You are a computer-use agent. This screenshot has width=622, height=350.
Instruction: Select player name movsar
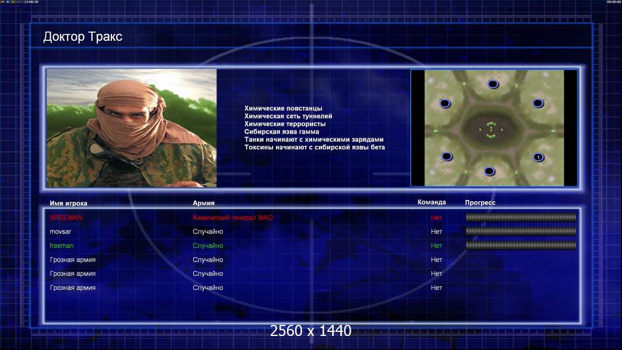tap(60, 232)
